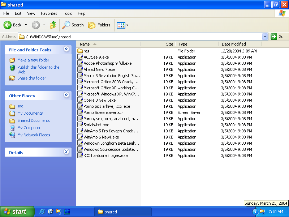Sort files by the Size column header

pyautogui.click(x=158, y=44)
